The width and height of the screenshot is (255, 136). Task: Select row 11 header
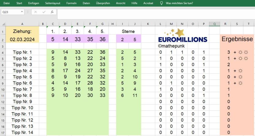click(3, 95)
